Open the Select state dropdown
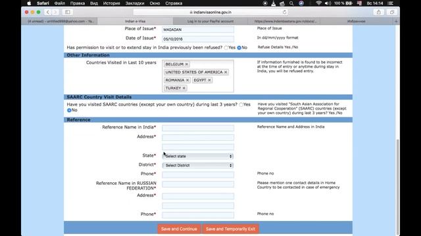The height and width of the screenshot is (236, 421). 198,156
